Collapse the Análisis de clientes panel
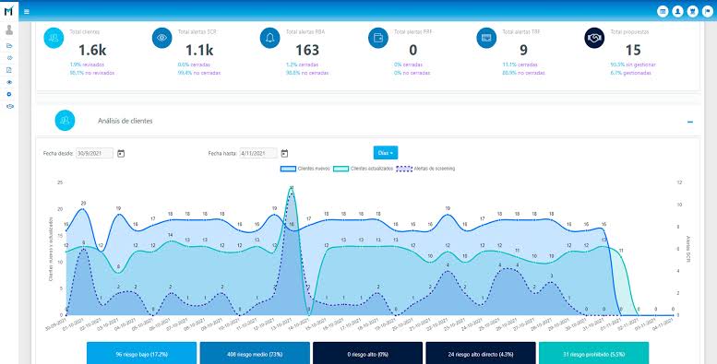This screenshot has width=717, height=364. click(x=690, y=122)
